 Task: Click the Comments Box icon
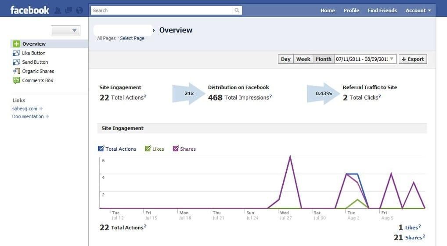[x=17, y=80]
